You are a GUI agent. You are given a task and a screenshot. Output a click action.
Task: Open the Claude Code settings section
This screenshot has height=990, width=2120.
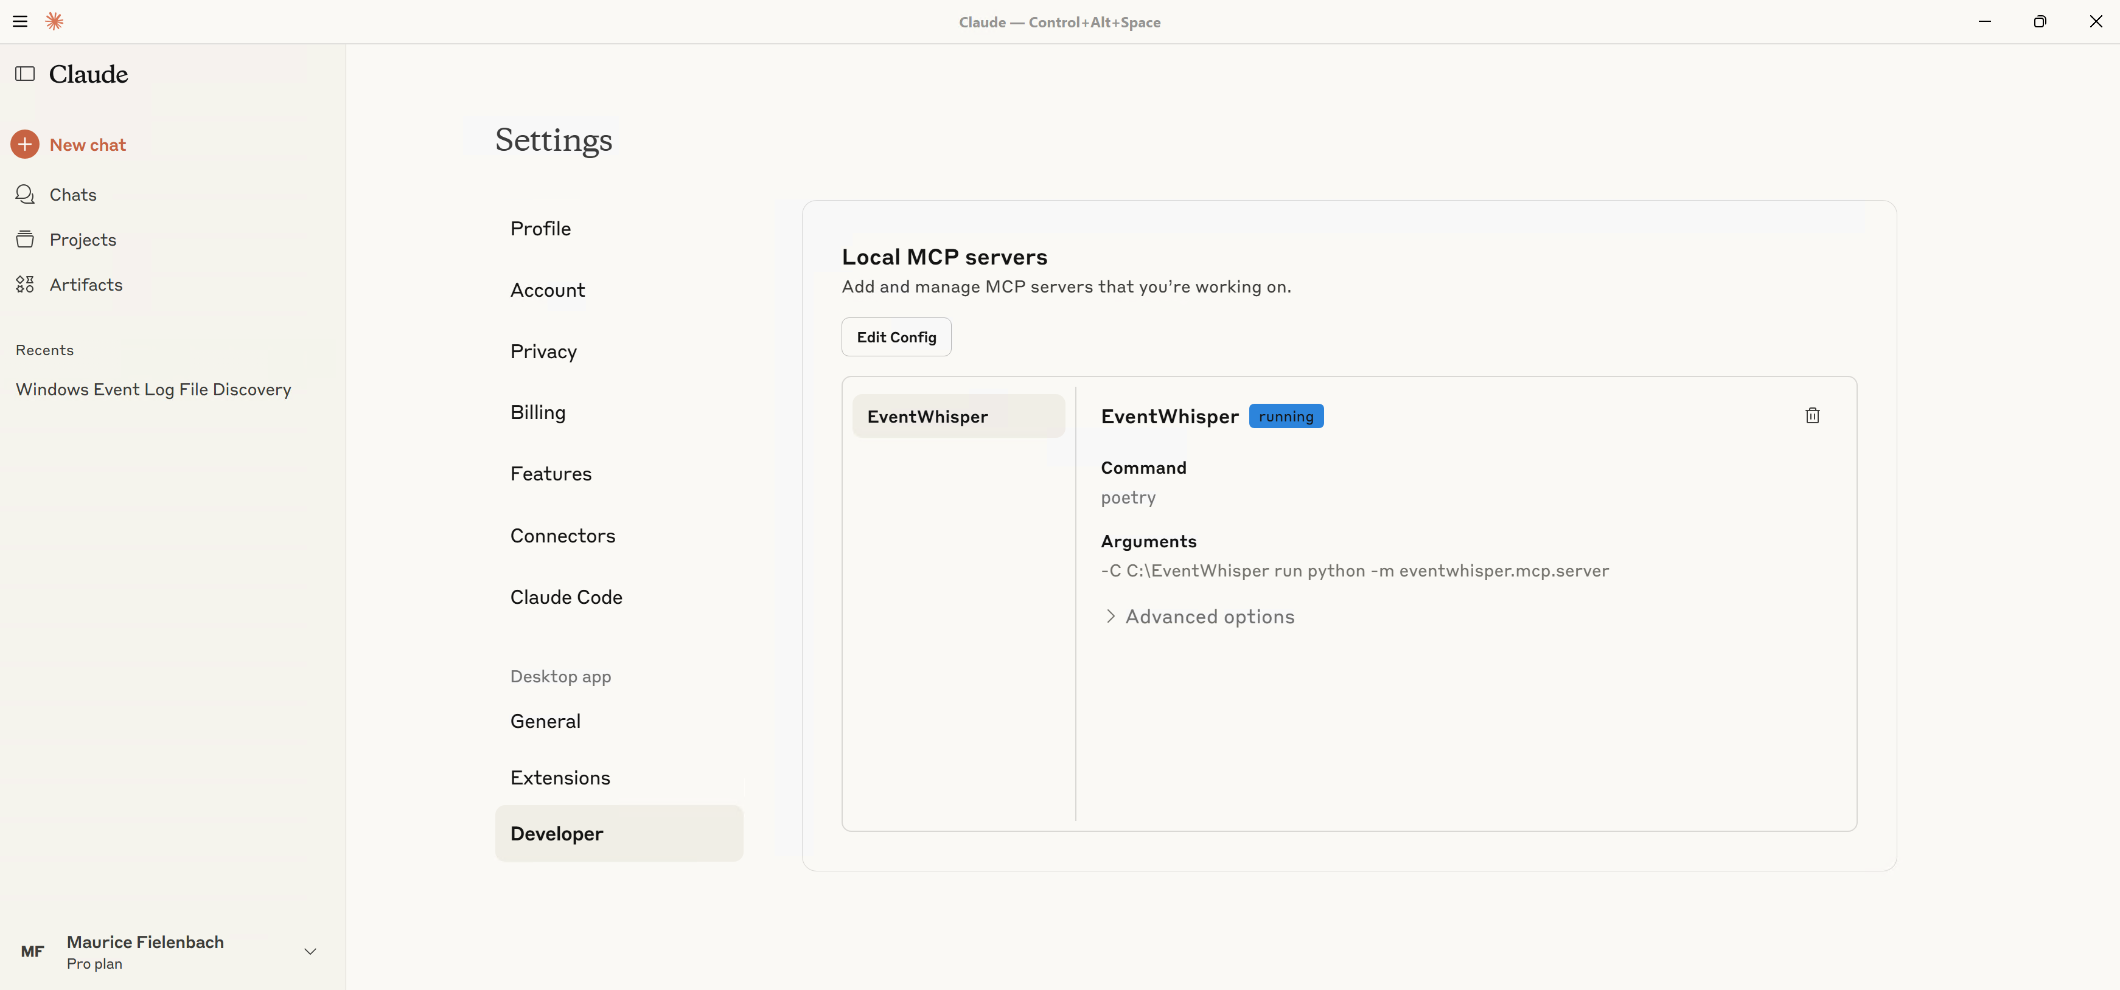(x=565, y=596)
